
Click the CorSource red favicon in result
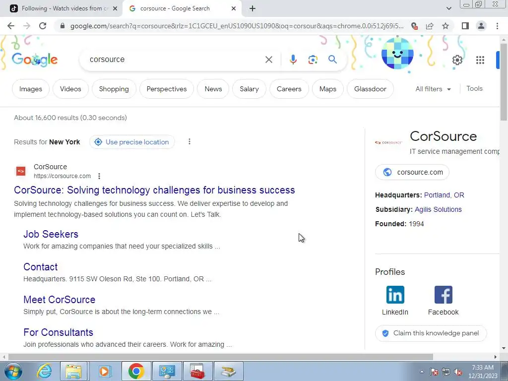[x=21, y=171]
